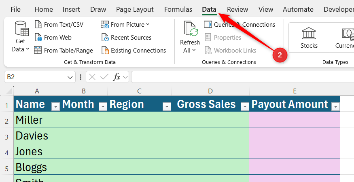Select row 1 header
The height and width of the screenshot is (182, 354).
coord(7,104)
